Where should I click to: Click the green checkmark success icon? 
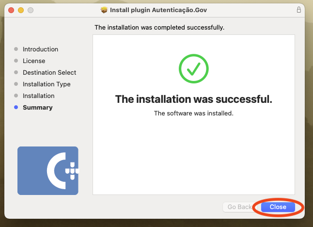pyautogui.click(x=194, y=68)
